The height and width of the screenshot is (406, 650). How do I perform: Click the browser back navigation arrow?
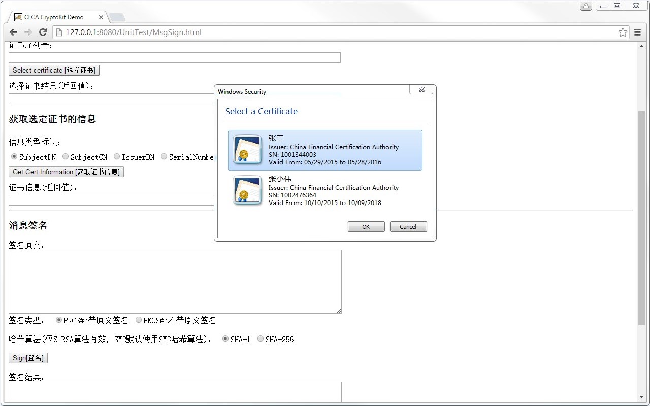(13, 31)
